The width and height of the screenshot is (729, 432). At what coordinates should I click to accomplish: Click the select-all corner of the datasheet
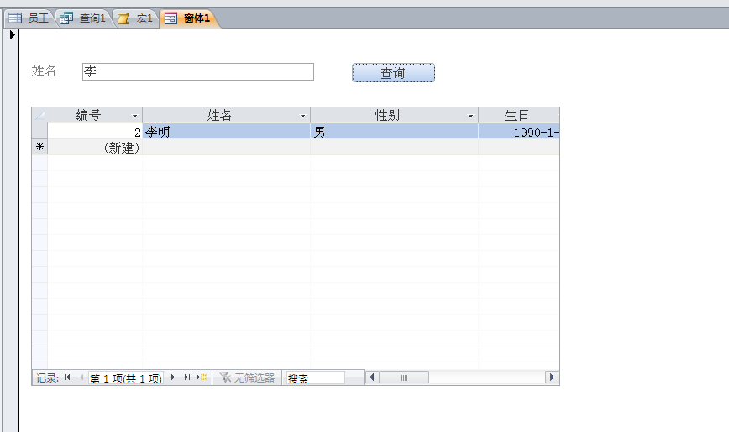40,115
